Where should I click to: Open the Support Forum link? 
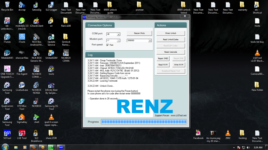click(162, 116)
